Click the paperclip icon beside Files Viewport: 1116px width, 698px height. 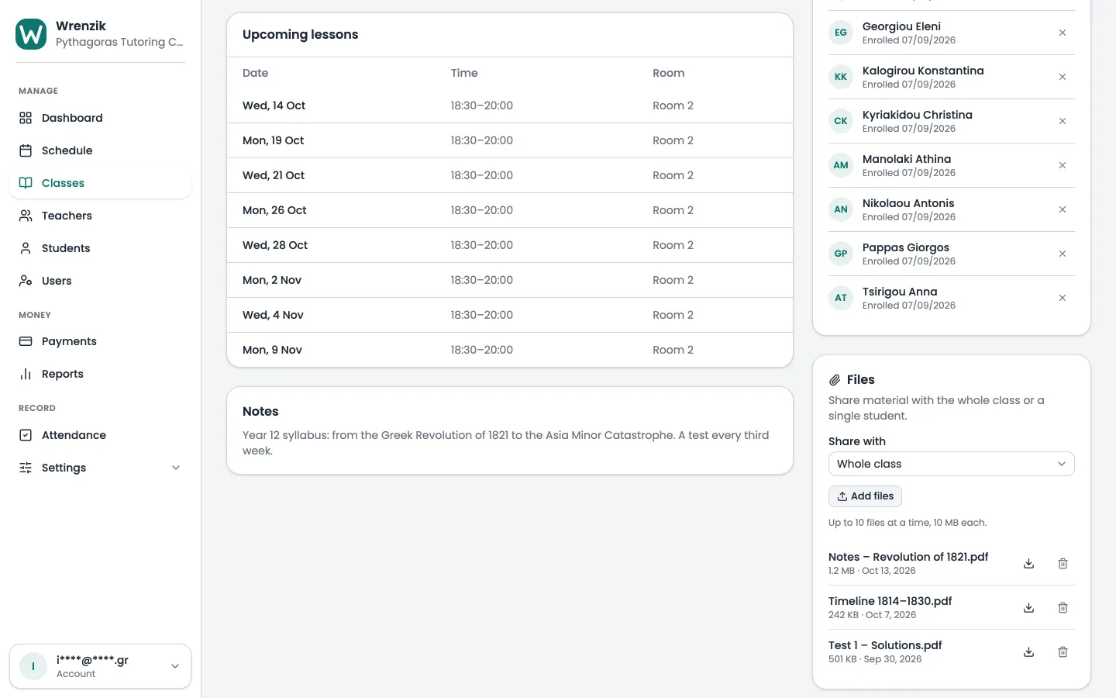pos(835,380)
